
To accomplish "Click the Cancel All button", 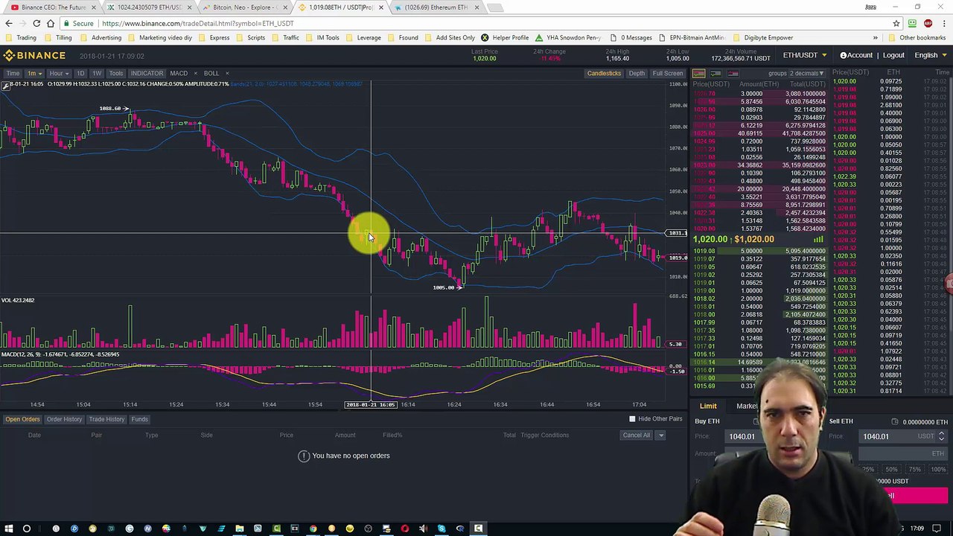I will tap(637, 435).
